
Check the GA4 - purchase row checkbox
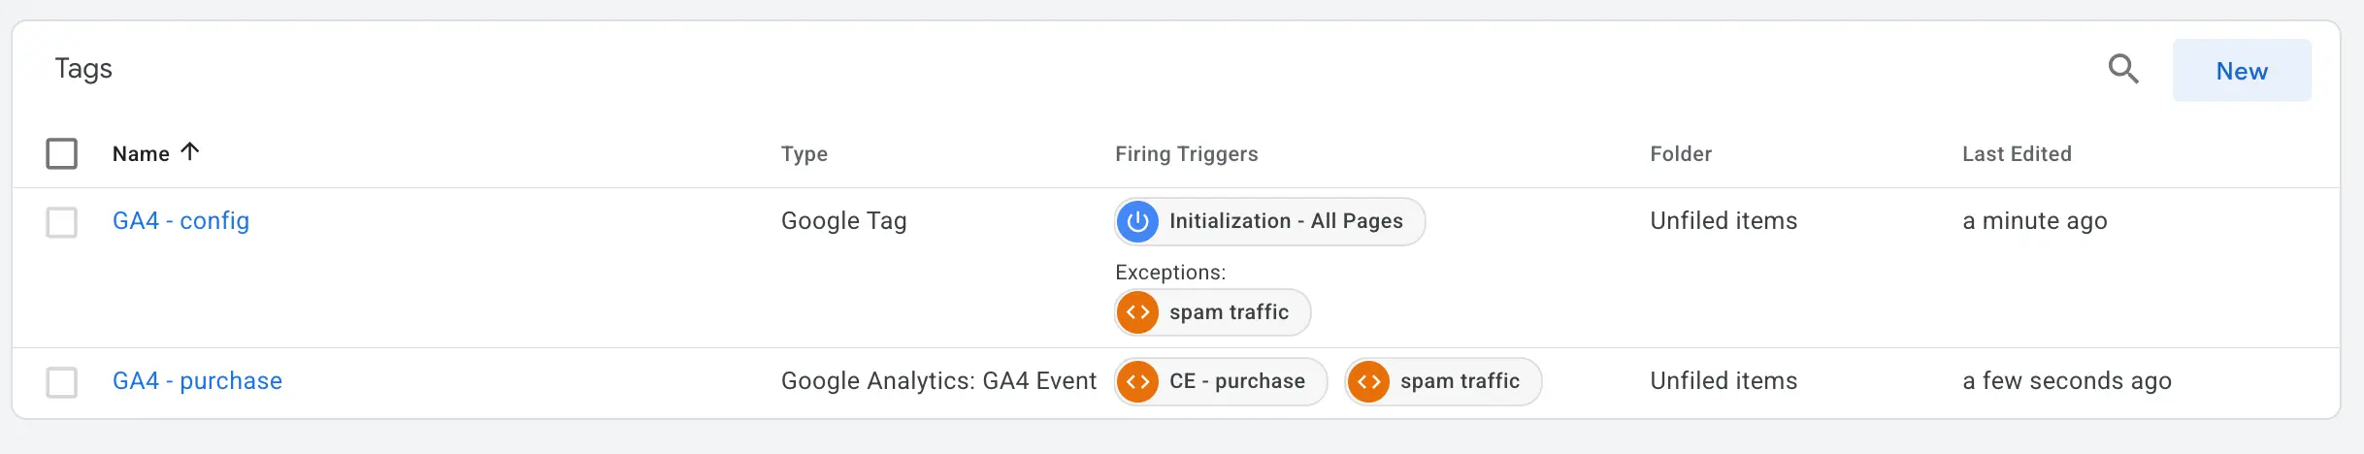tap(62, 382)
